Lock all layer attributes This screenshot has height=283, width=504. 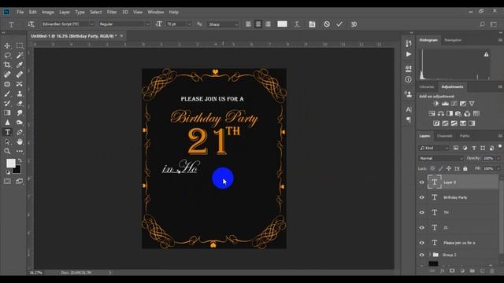click(465, 168)
